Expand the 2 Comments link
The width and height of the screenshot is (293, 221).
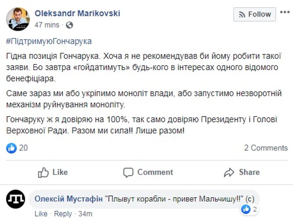pyautogui.click(x=266, y=148)
